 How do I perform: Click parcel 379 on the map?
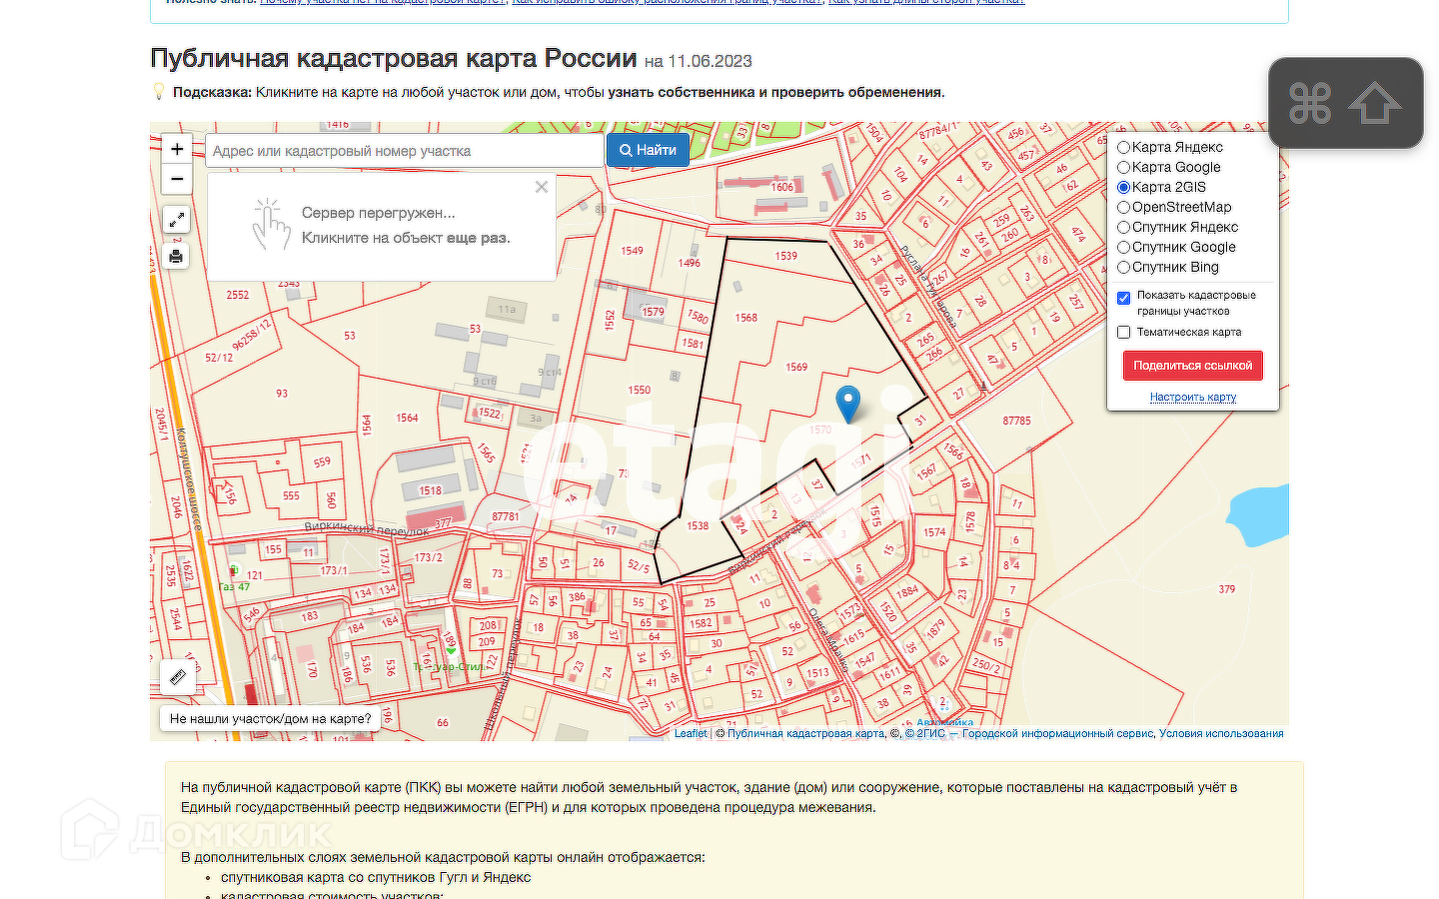point(1227,589)
